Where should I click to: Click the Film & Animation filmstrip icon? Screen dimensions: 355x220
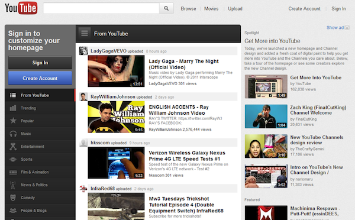[x=13, y=172]
